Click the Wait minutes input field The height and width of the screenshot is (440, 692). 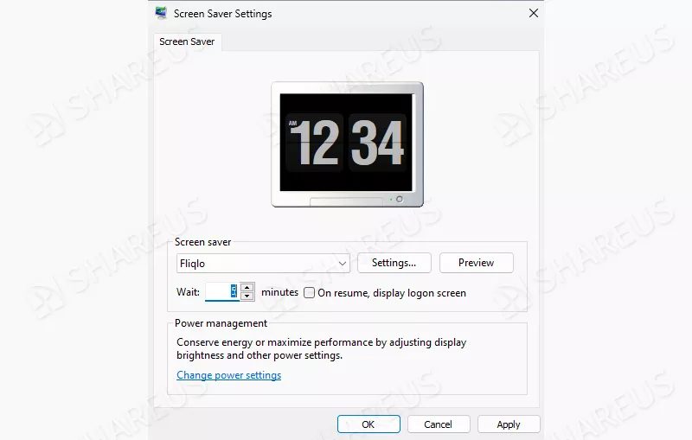[x=222, y=291]
